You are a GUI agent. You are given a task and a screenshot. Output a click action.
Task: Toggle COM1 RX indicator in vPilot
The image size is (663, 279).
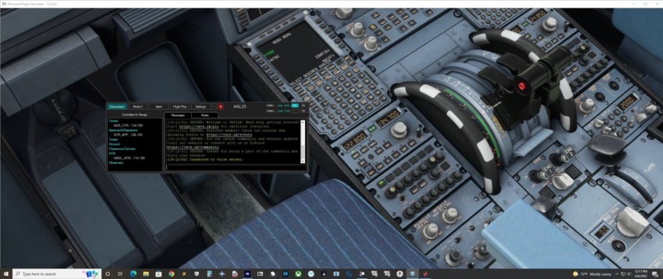(x=303, y=105)
